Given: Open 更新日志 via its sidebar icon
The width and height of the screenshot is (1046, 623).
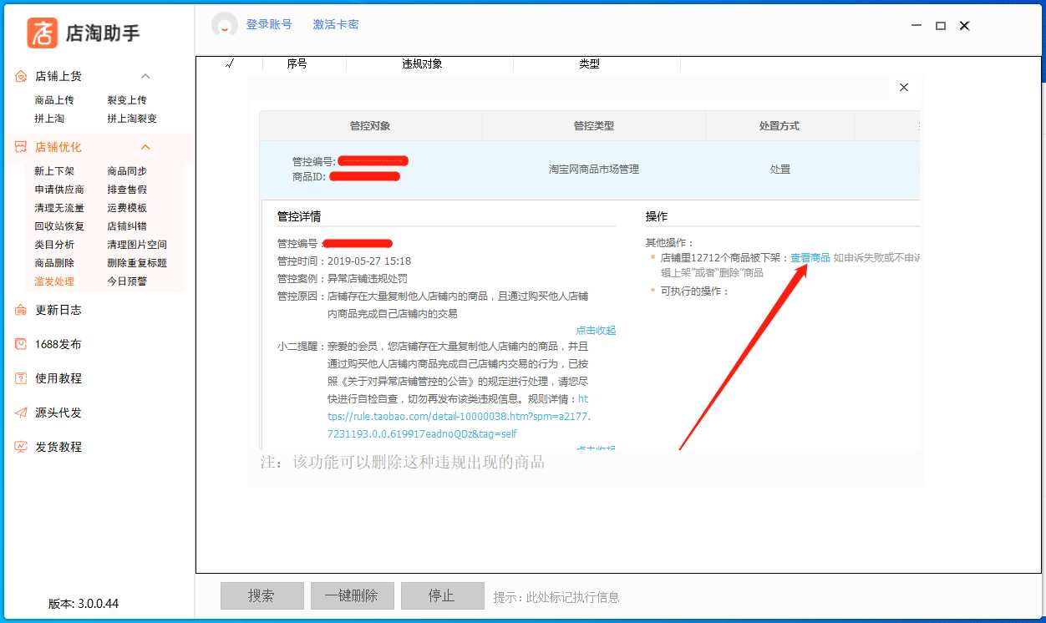Looking at the screenshot, I should pos(21,310).
